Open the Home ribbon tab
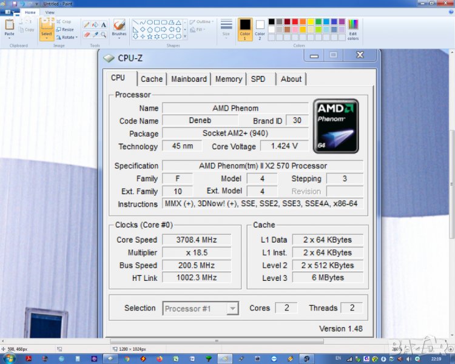Viewport: 455px width, 364px height. point(30,12)
